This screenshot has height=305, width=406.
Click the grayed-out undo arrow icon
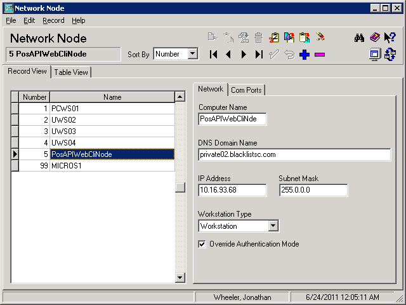(289, 55)
